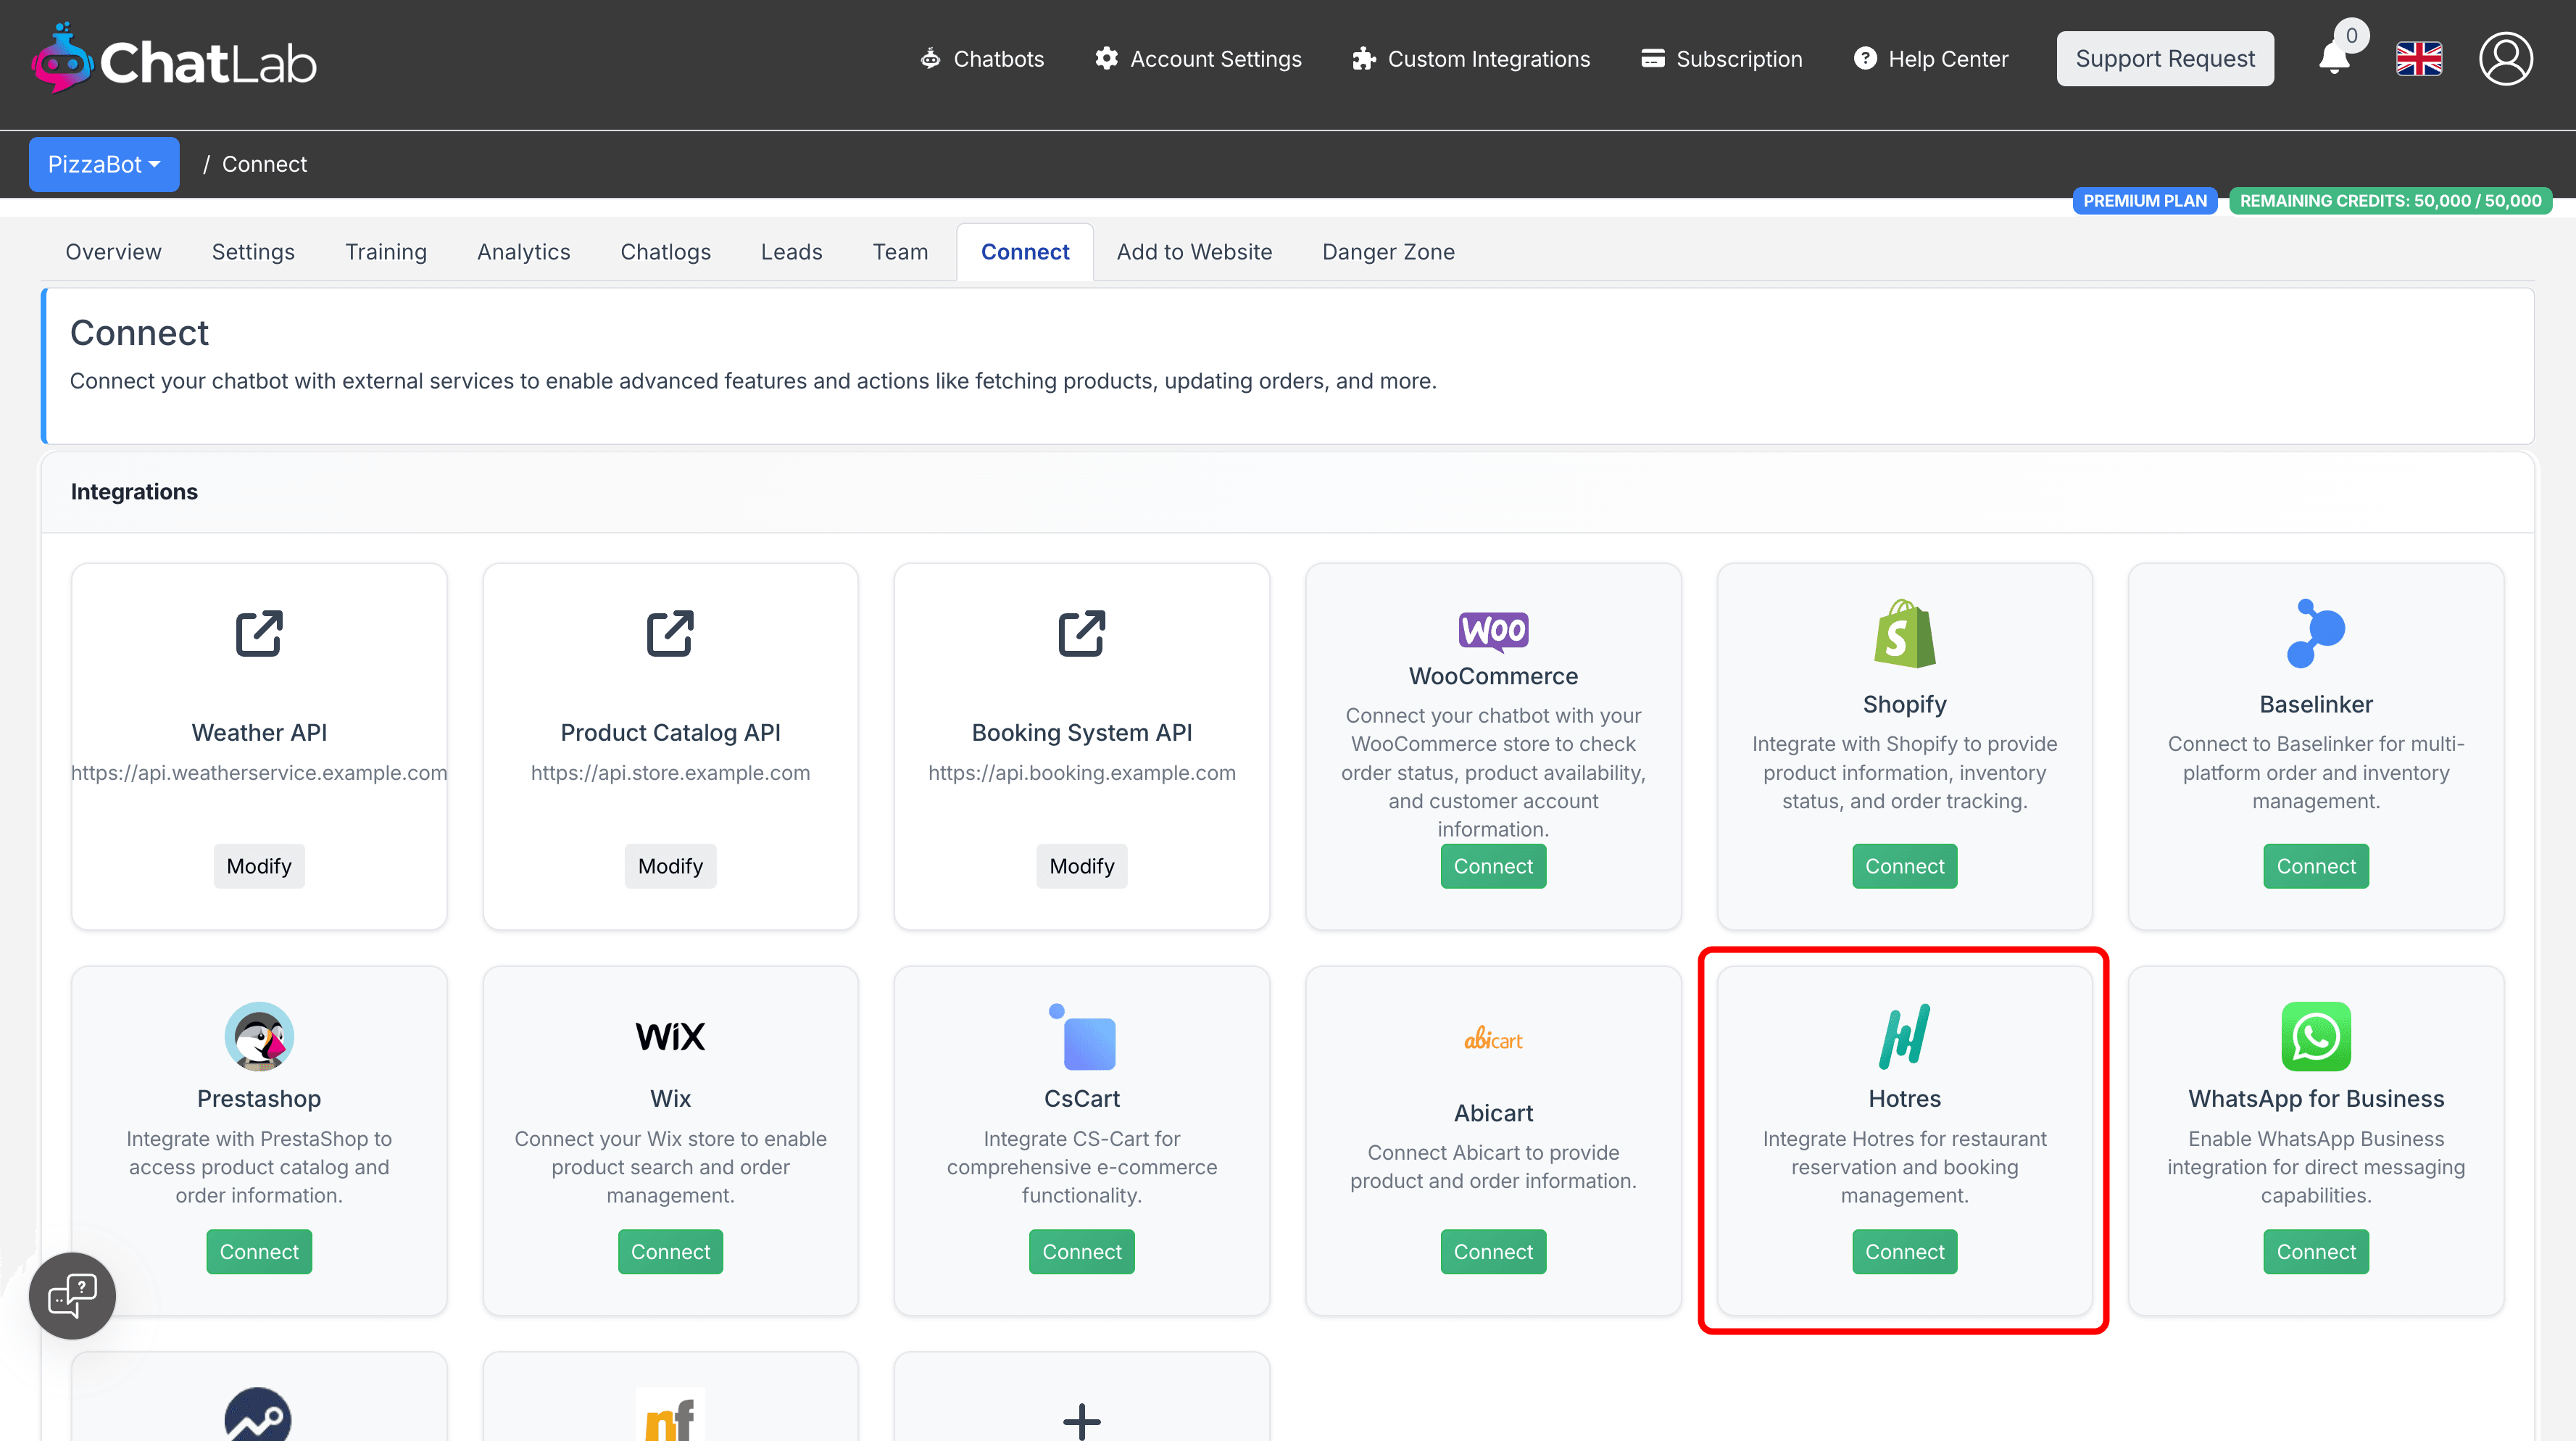The height and width of the screenshot is (1441, 2576).
Task: Switch to the Analytics tab
Action: point(523,252)
